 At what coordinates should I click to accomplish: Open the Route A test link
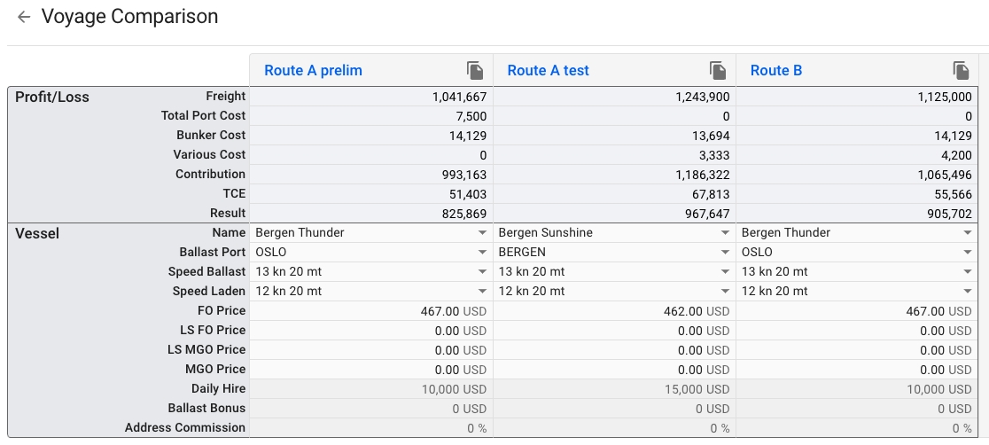click(548, 71)
